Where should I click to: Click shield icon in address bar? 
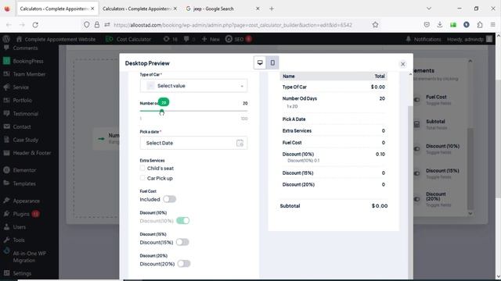pyautogui.click(x=86, y=24)
